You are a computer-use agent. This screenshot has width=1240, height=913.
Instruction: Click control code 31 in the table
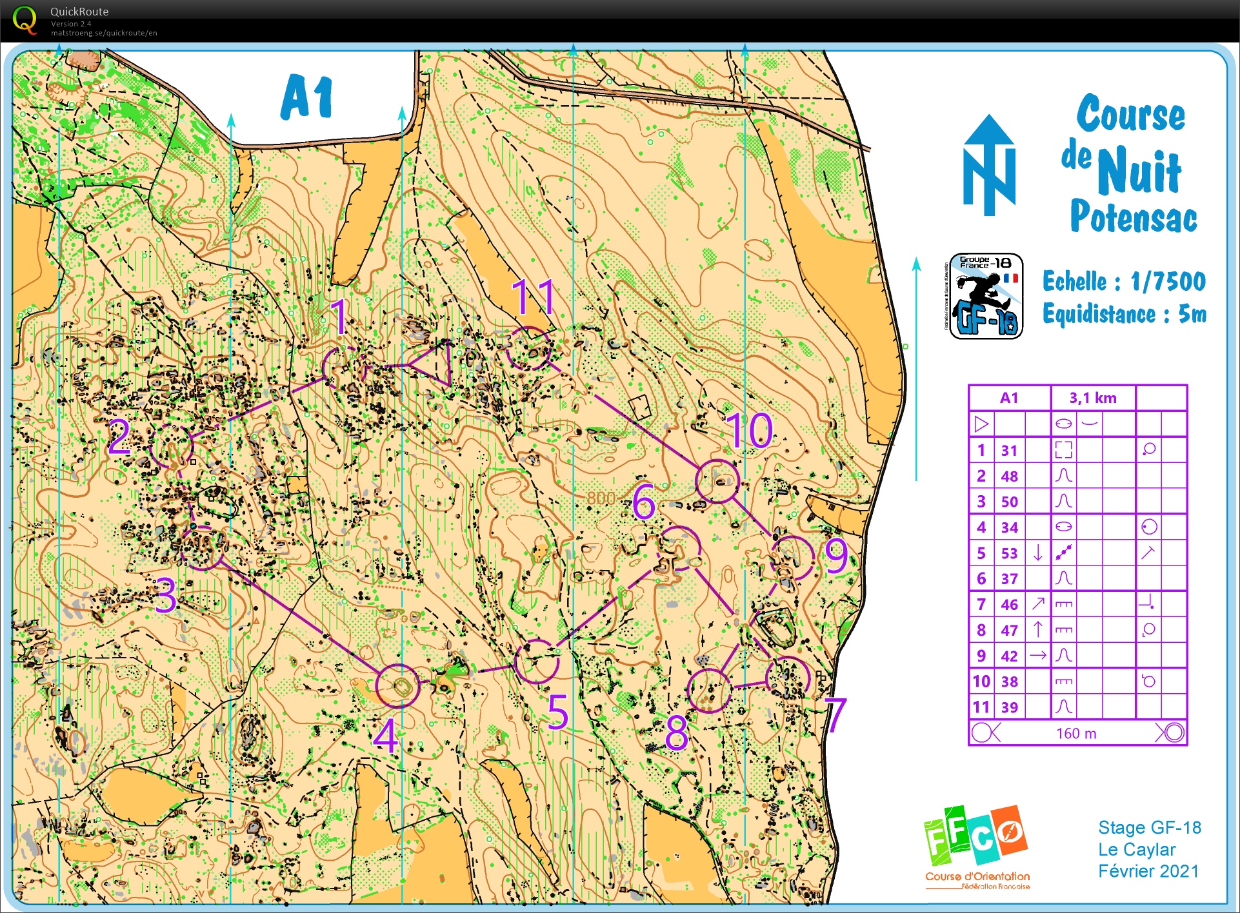1009,450
